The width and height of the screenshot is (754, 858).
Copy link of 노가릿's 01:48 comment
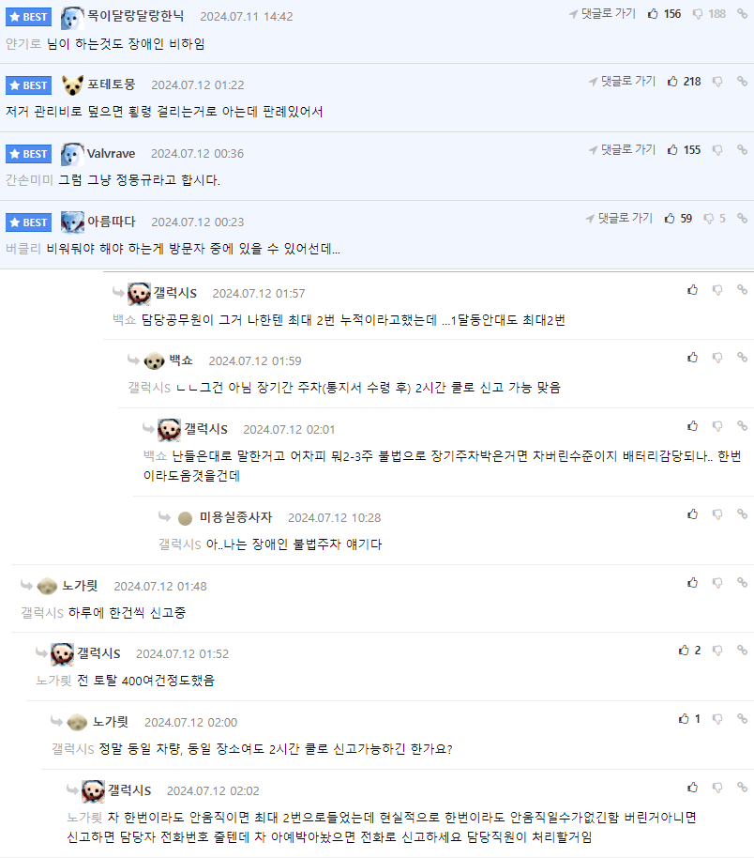pos(742,583)
